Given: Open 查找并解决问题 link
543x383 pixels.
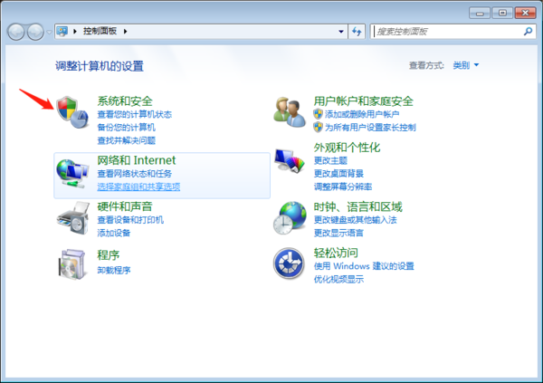Looking at the screenshot, I should (x=126, y=140).
